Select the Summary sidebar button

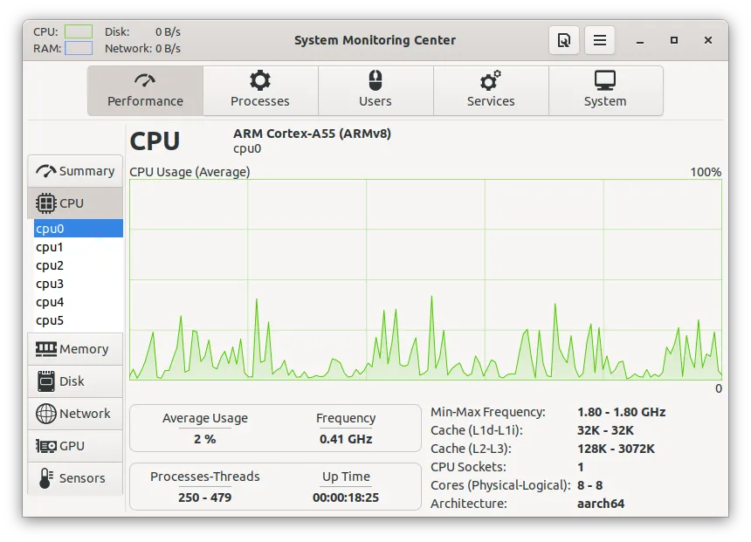click(x=75, y=171)
